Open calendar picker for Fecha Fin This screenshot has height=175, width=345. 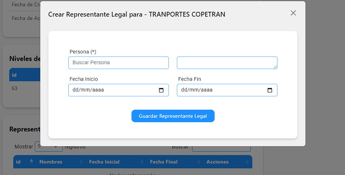(x=270, y=90)
